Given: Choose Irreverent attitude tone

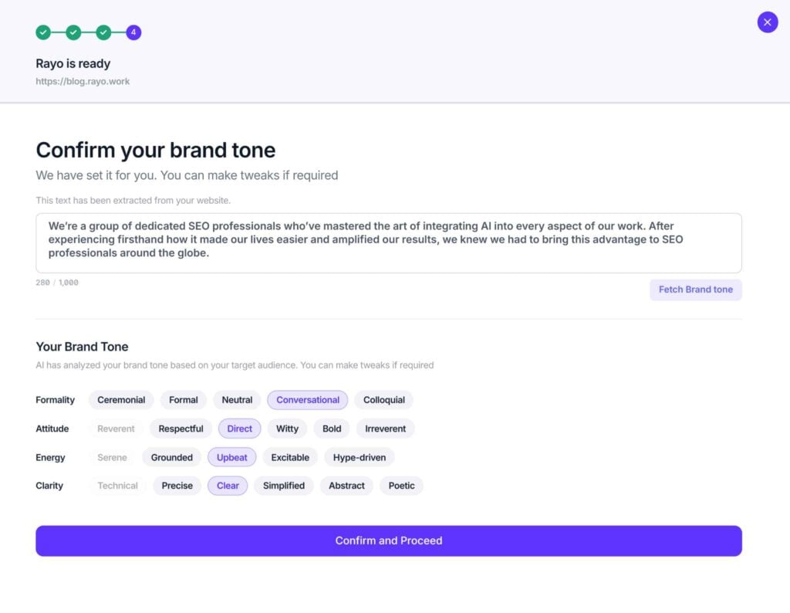Looking at the screenshot, I should [x=385, y=428].
